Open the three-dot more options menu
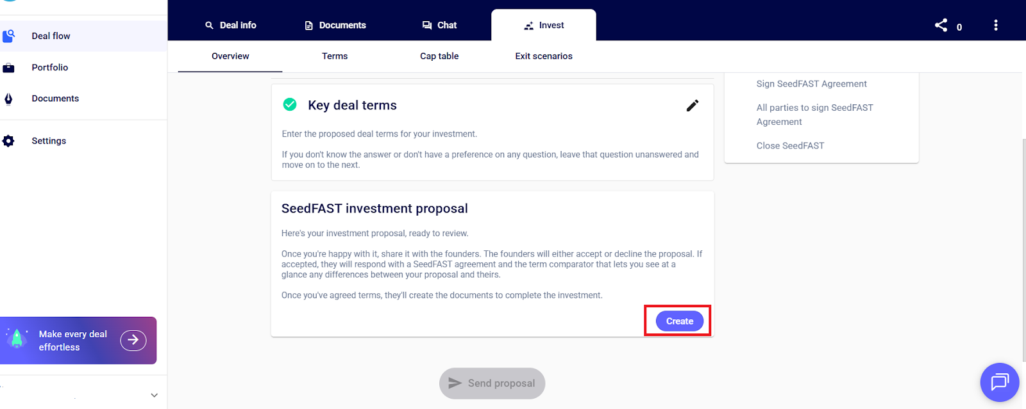The width and height of the screenshot is (1026, 409). coord(995,26)
